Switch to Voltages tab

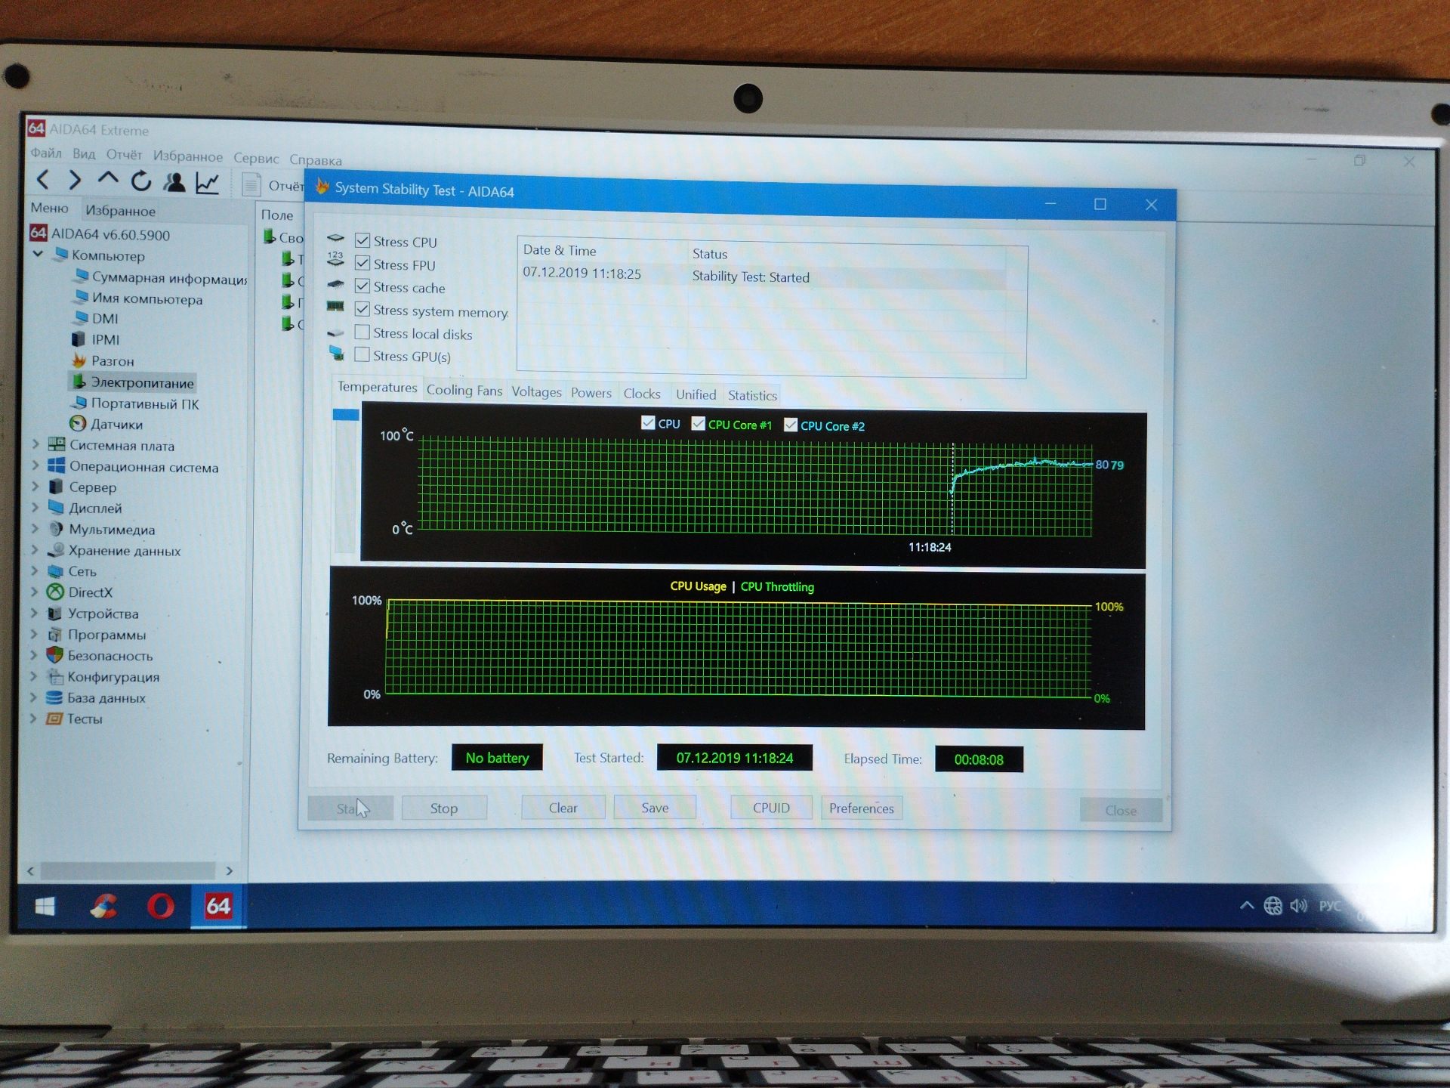[x=536, y=391]
